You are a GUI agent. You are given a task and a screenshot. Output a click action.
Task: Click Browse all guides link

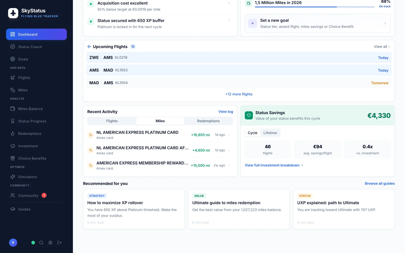[x=380, y=183]
